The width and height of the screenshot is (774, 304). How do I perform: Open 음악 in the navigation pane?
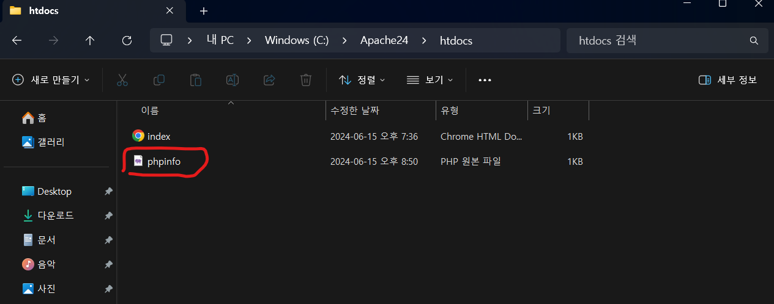point(39,264)
